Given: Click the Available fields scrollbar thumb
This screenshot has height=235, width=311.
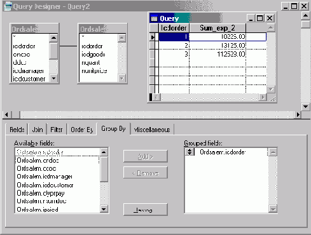Looking at the screenshot, I should tap(104, 169).
